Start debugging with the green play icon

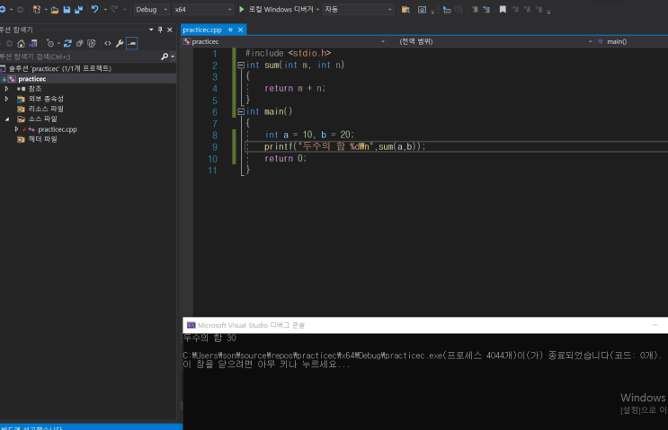pyautogui.click(x=242, y=9)
